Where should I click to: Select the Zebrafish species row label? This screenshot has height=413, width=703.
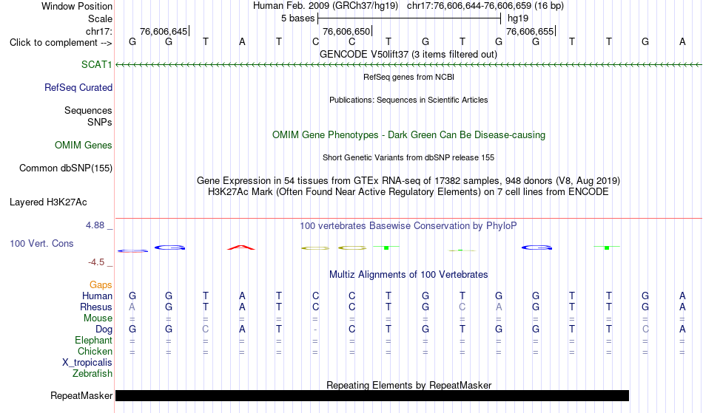[92, 373]
